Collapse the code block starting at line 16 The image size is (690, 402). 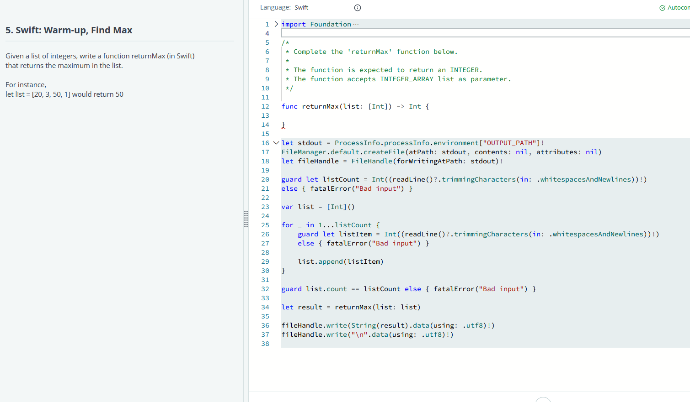coord(276,142)
